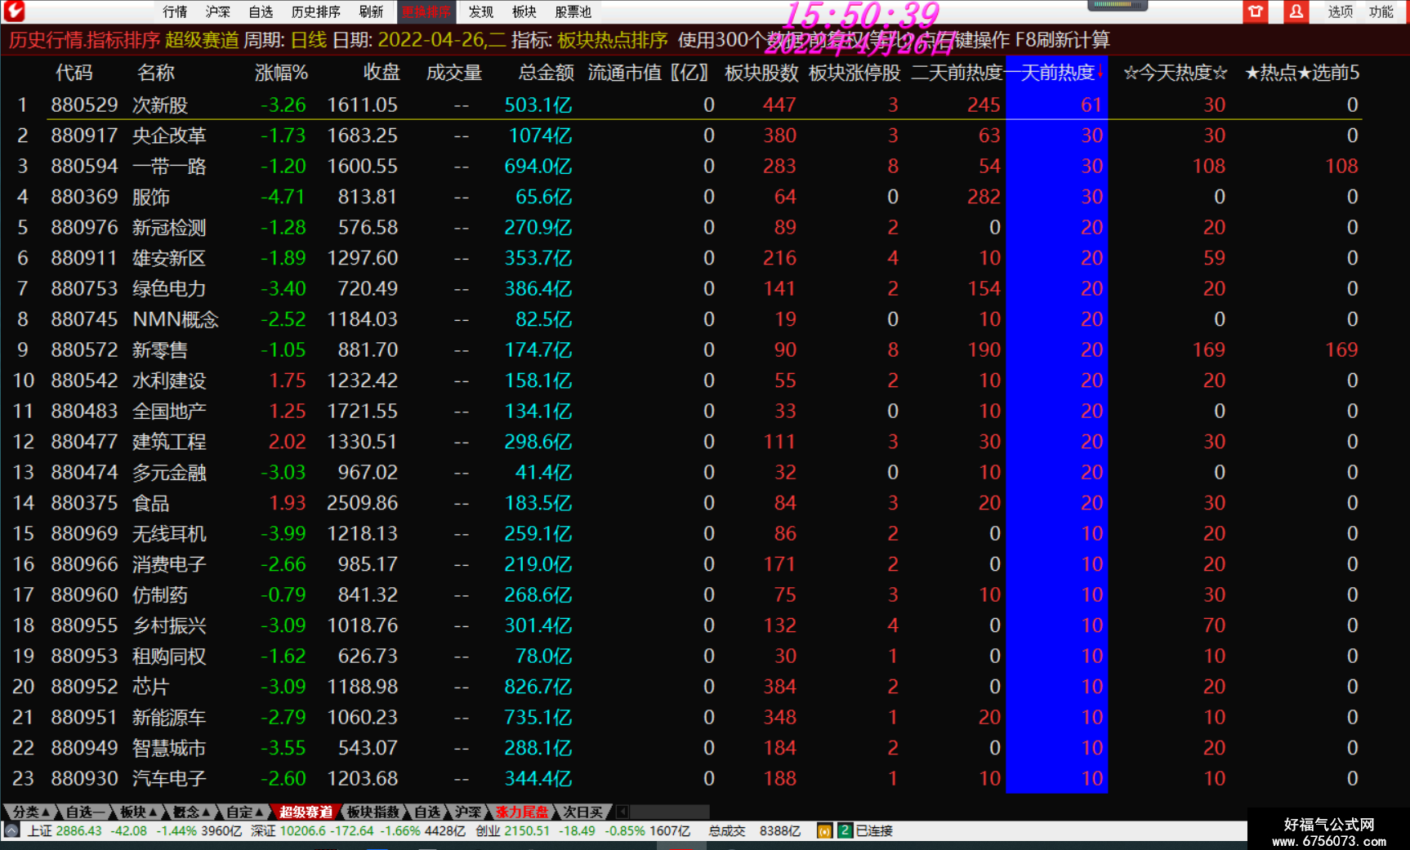Viewport: 1410px width, 850px height.
Task: Click the up-arrow icon beside 上证
Action: pos(11,830)
